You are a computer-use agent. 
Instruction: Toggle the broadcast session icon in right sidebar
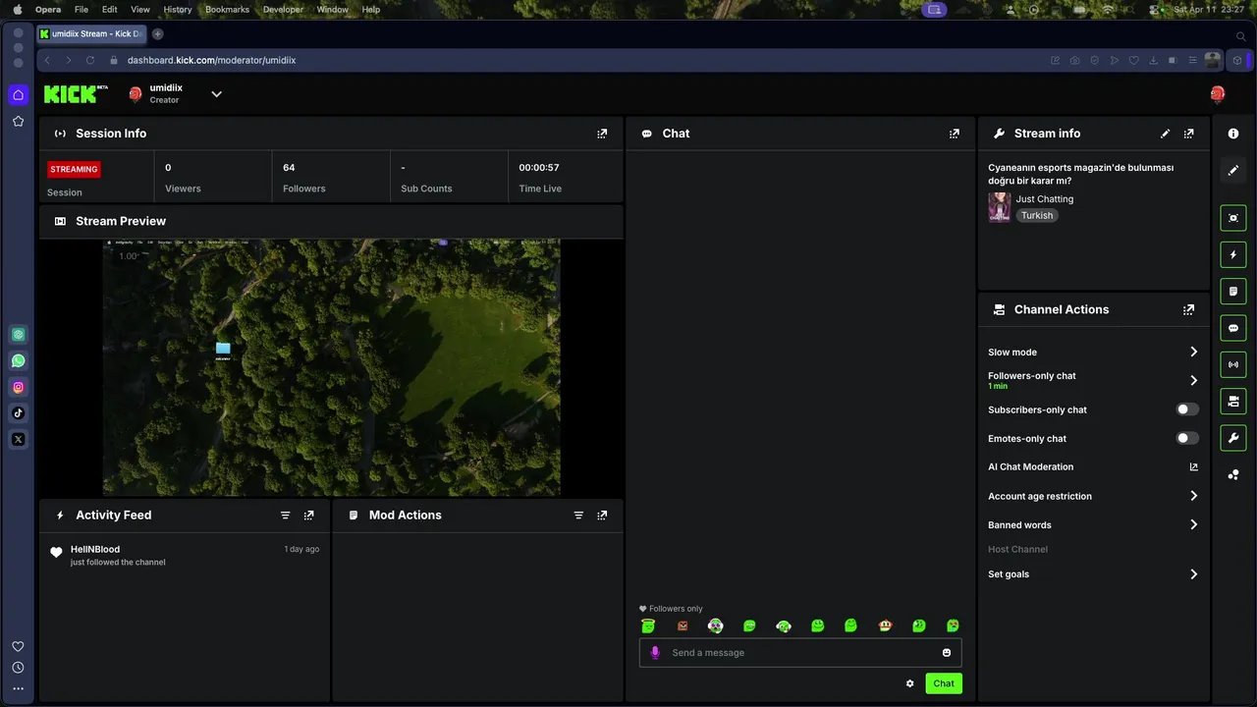click(x=1233, y=364)
